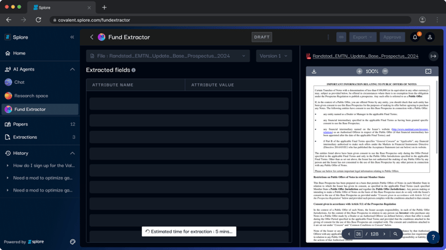446x250 pixels.
Task: Go back from Fund Extractor page
Action: click(92, 37)
